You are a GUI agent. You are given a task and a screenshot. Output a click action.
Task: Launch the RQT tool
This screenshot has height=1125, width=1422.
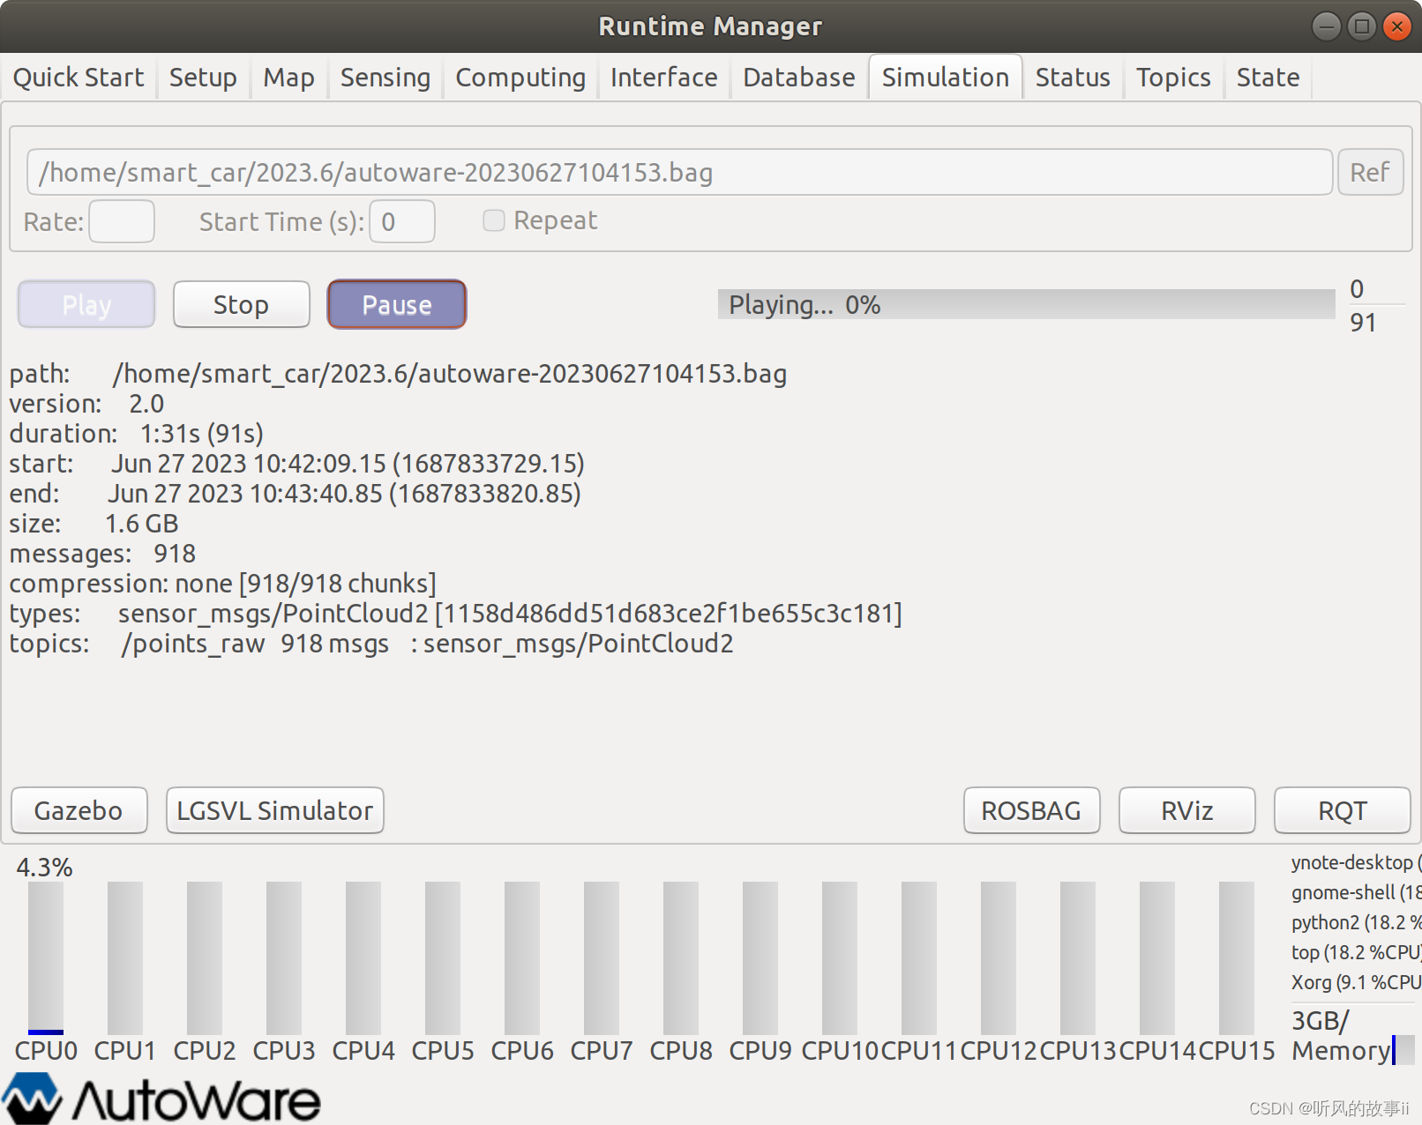coord(1342,810)
